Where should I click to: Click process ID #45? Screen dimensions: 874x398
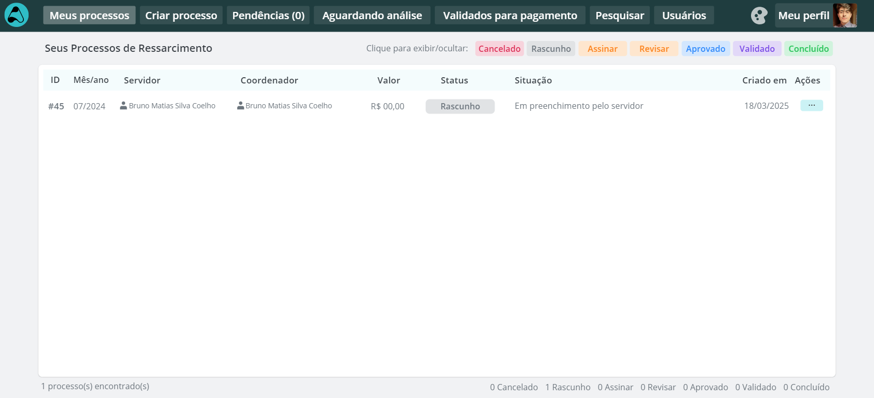click(56, 106)
